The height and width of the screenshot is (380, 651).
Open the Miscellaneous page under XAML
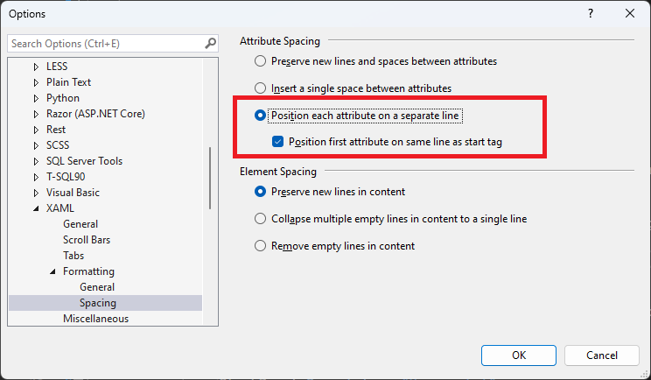point(96,319)
